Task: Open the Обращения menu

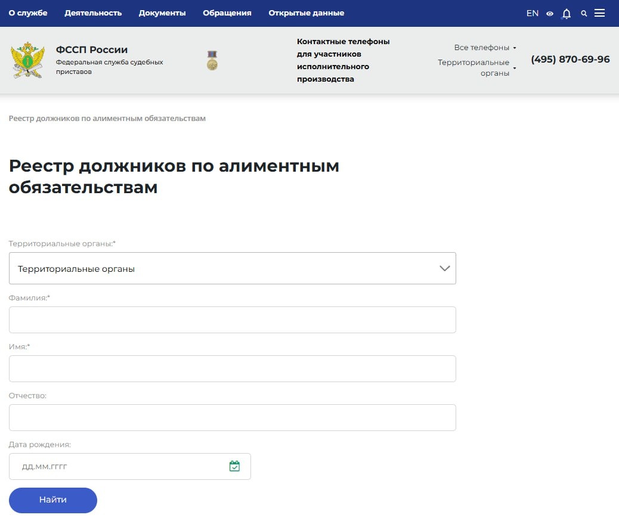Action: [x=227, y=13]
